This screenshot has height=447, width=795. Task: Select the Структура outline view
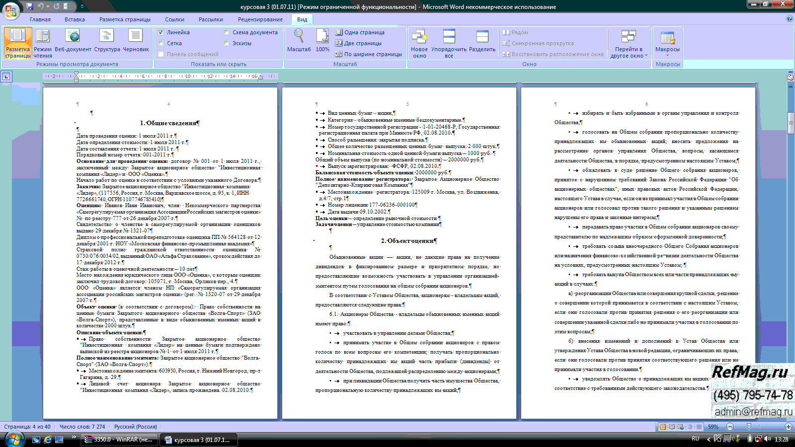[x=107, y=42]
